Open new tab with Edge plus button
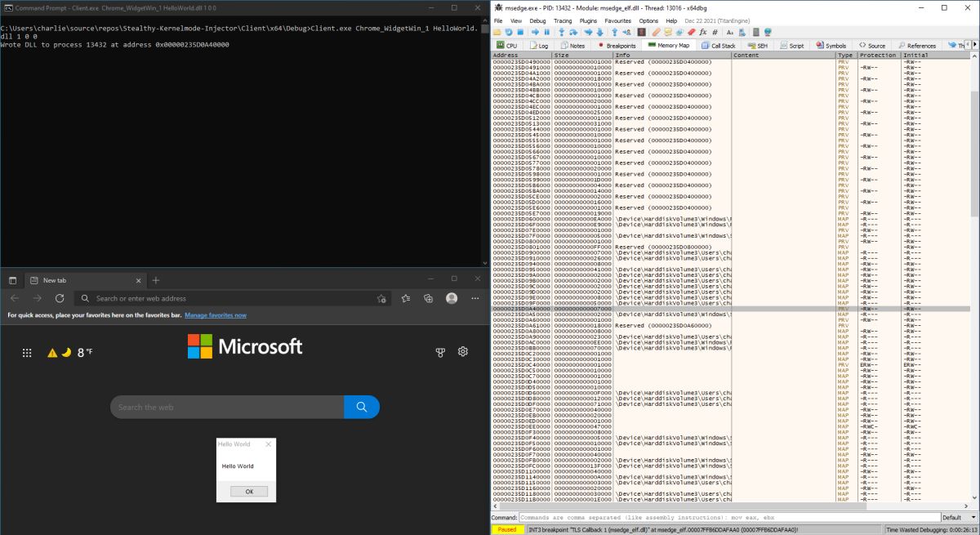The image size is (980, 535). pyautogui.click(x=156, y=280)
